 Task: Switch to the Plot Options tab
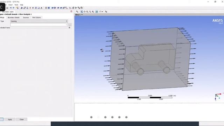(36, 17)
